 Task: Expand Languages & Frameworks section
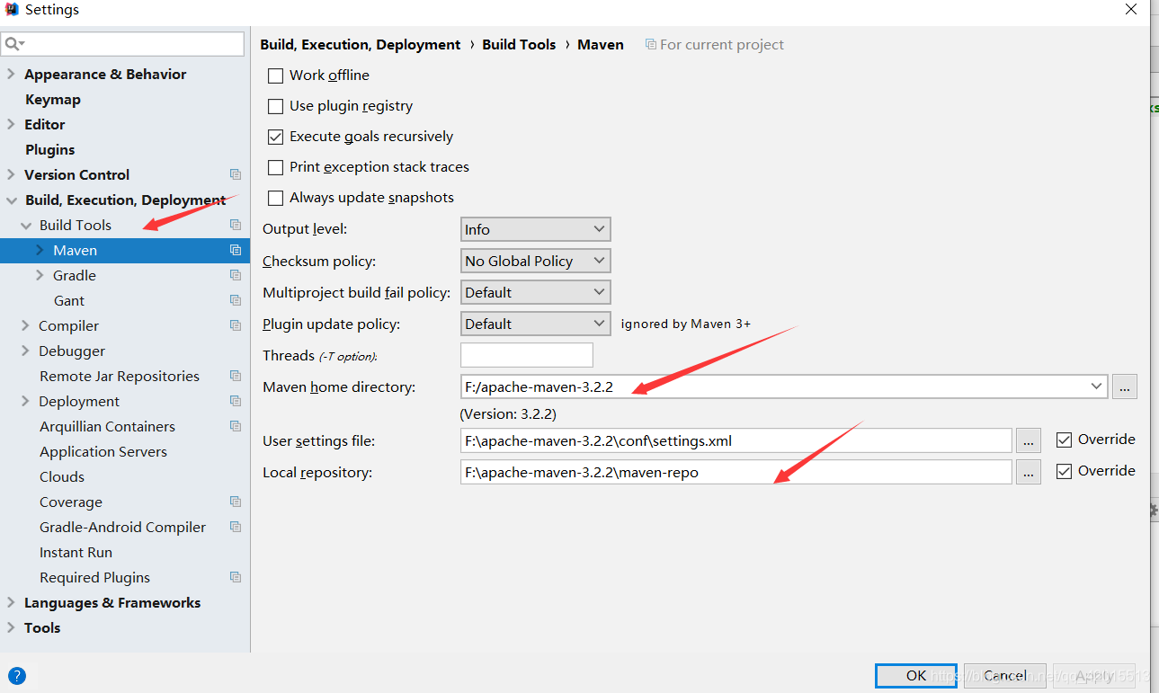[x=11, y=602]
